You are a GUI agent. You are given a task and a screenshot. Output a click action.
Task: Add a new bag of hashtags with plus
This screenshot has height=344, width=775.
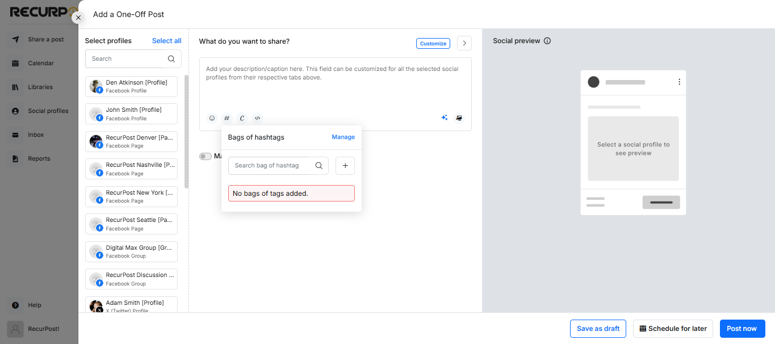point(345,166)
